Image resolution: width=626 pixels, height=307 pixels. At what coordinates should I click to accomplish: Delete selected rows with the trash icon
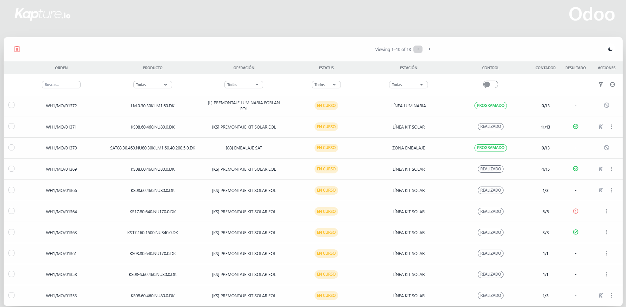[17, 49]
